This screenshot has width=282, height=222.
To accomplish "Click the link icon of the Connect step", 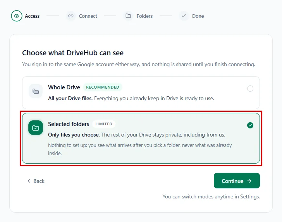I will pyautogui.click(x=71, y=16).
